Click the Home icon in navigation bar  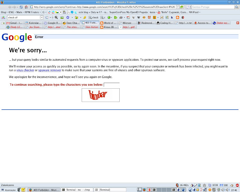[26, 7]
